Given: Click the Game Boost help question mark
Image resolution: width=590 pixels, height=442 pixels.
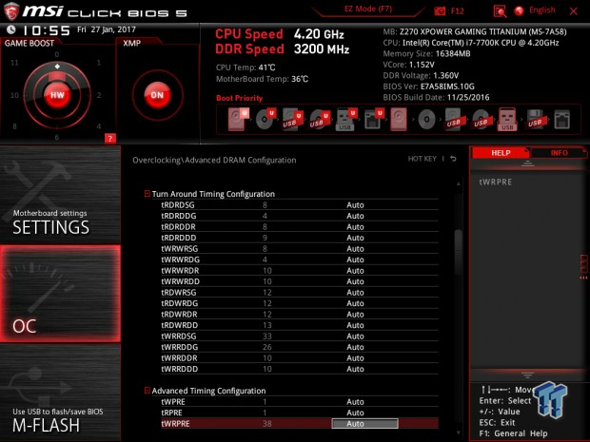Looking at the screenshot, I should (109, 139).
